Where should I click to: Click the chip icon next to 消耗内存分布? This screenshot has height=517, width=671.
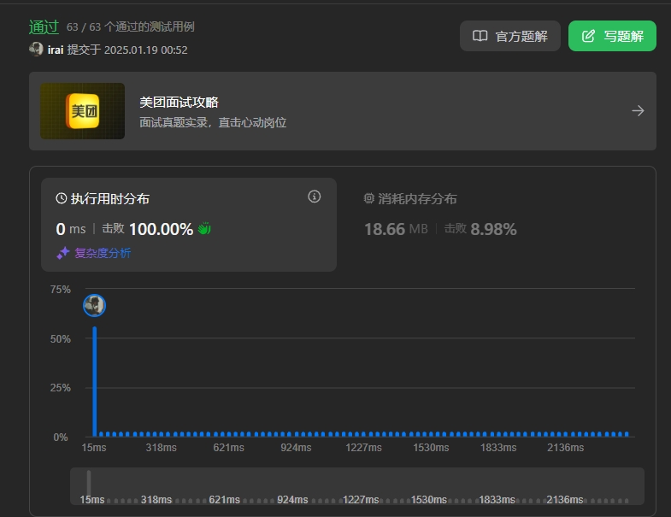[369, 198]
